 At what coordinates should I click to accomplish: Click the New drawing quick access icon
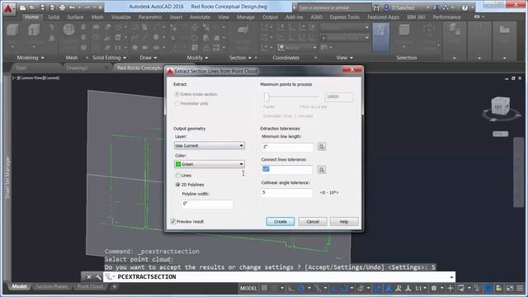tap(22, 7)
